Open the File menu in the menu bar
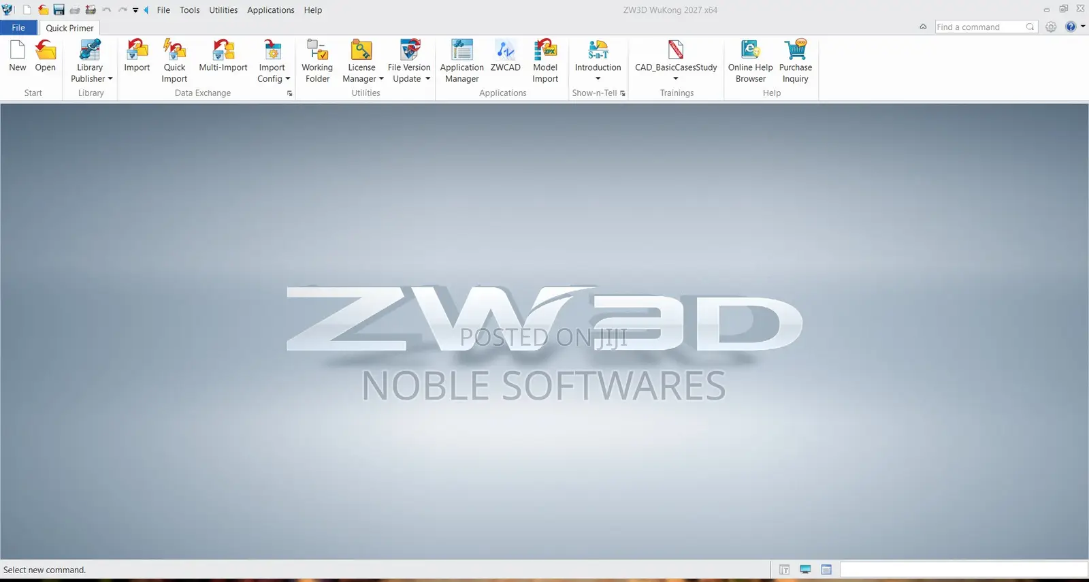 [x=163, y=10]
